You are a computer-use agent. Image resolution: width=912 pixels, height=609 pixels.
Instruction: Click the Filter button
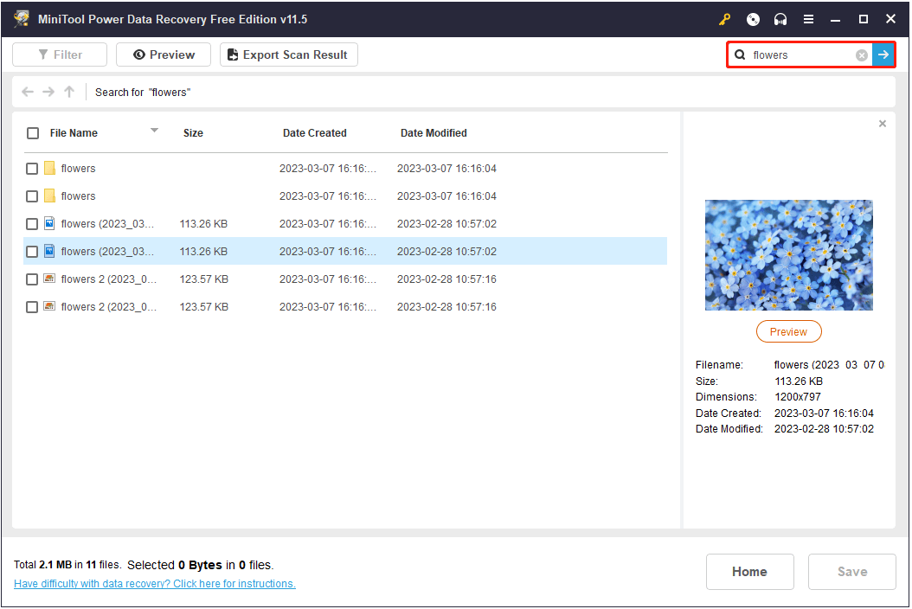60,54
